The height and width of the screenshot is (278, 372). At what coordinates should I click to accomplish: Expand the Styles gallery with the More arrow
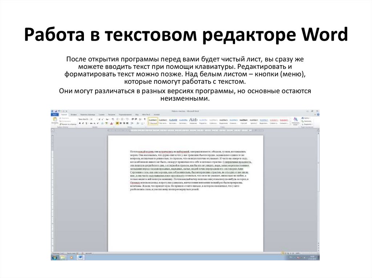291,124
